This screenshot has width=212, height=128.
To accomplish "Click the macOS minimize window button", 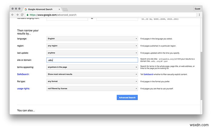I will click(x=16, y=9).
